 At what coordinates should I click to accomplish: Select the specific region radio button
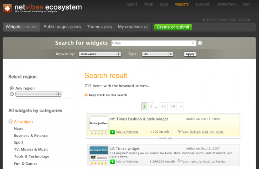tap(12, 94)
